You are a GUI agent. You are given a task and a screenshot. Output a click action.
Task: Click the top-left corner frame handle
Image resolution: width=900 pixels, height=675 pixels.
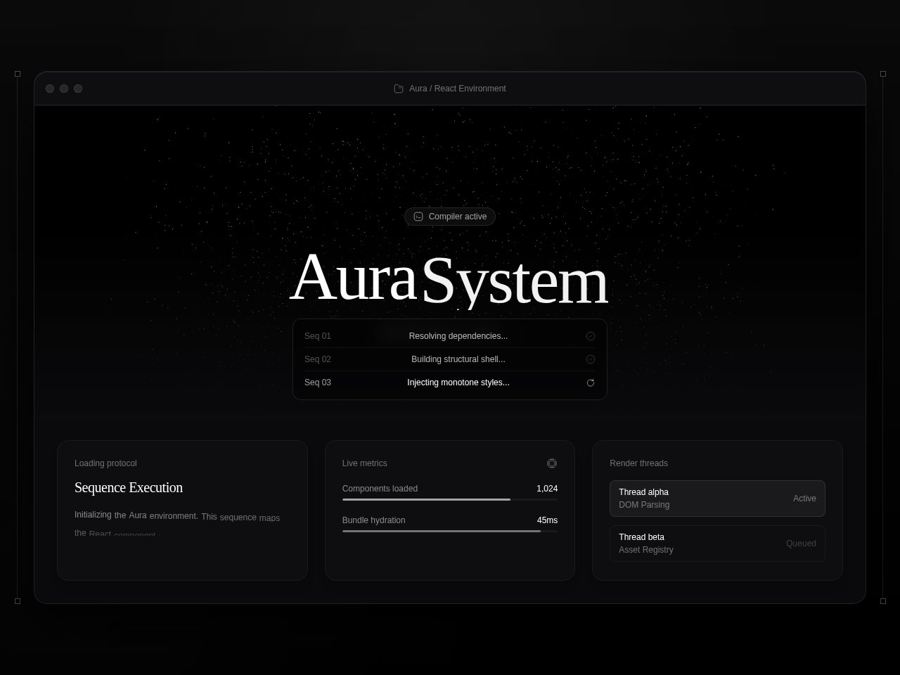18,74
